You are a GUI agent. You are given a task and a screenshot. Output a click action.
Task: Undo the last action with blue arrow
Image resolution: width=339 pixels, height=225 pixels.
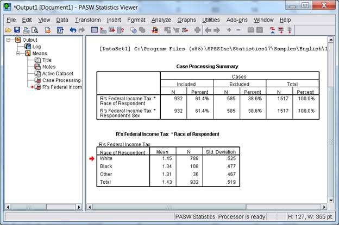[73, 30]
